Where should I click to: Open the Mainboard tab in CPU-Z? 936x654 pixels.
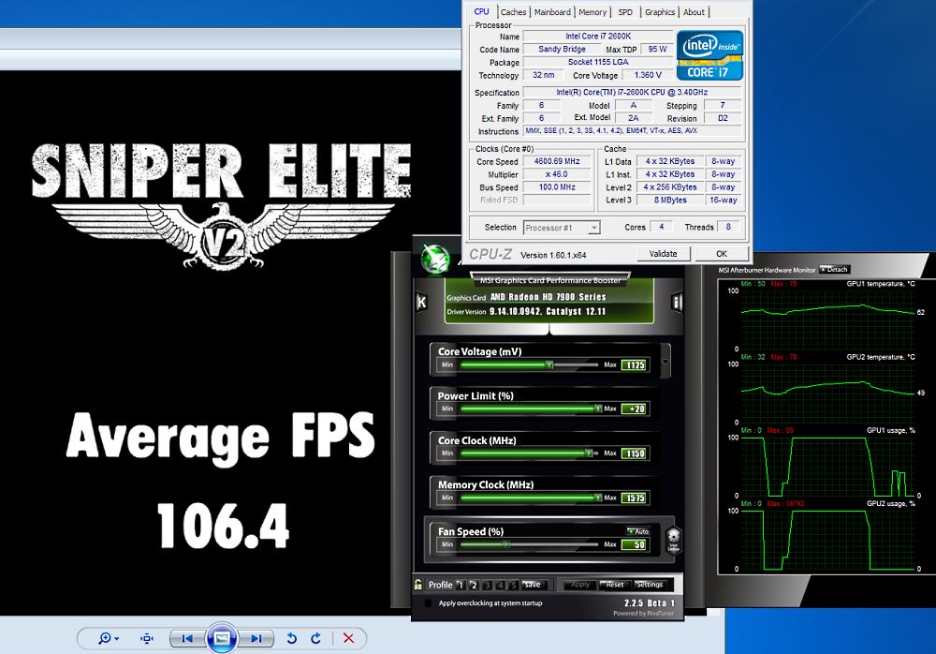(552, 12)
